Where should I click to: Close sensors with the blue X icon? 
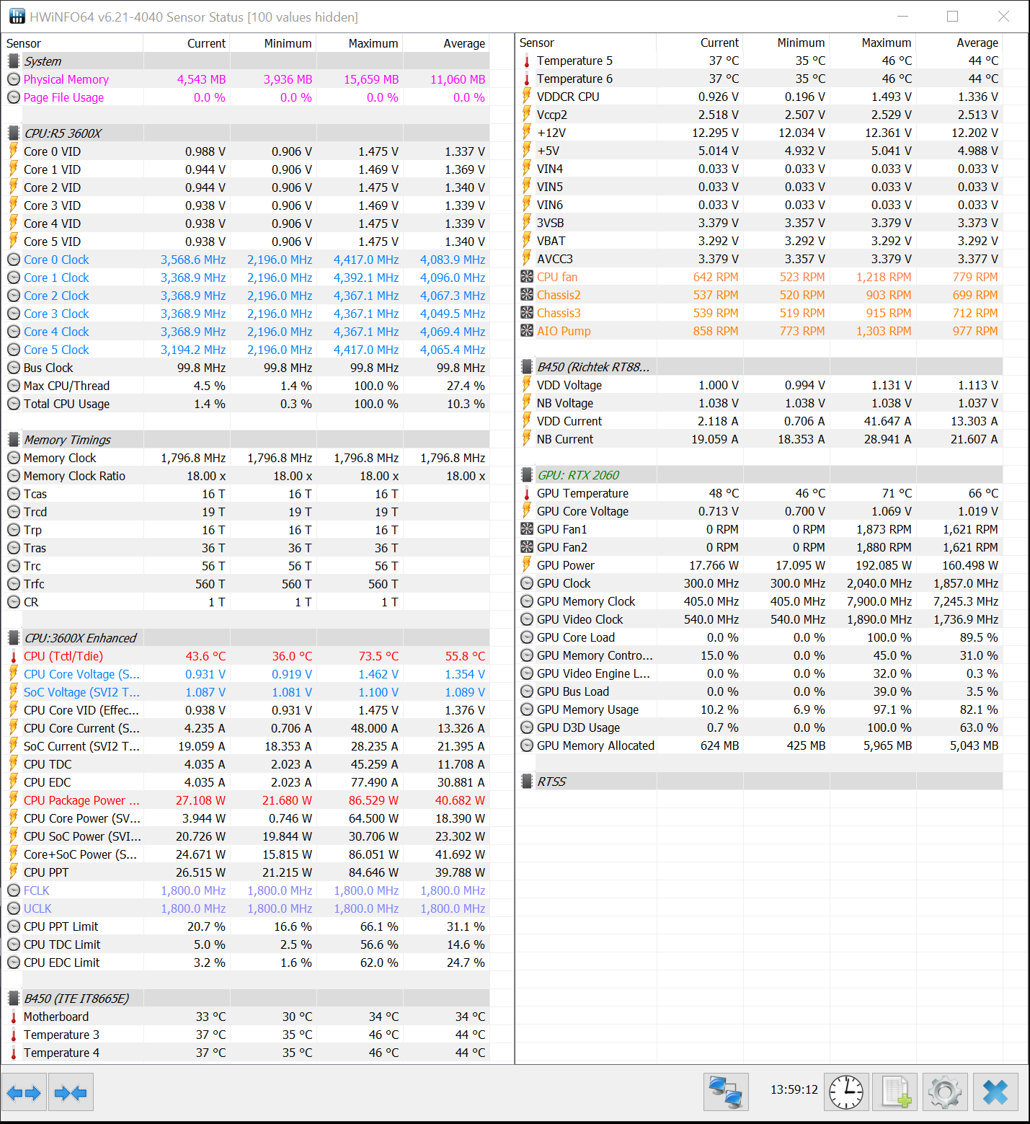click(995, 1093)
